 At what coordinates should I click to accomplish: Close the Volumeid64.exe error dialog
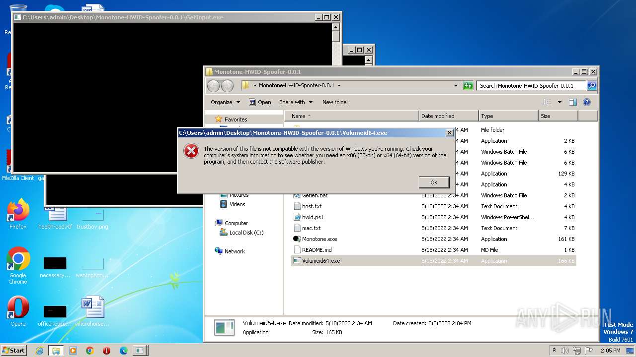click(449, 133)
